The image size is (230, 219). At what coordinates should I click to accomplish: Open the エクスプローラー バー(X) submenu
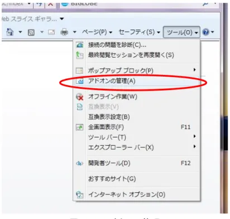(136, 147)
